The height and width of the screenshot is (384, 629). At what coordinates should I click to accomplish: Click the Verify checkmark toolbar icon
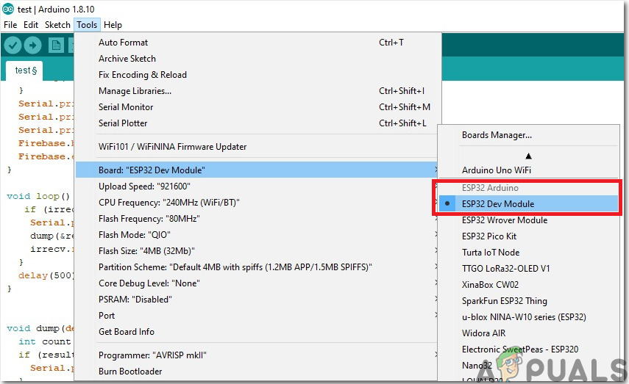13,45
